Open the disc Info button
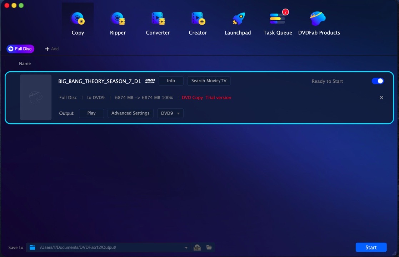Image resolution: width=399 pixels, height=257 pixels. pos(171,81)
